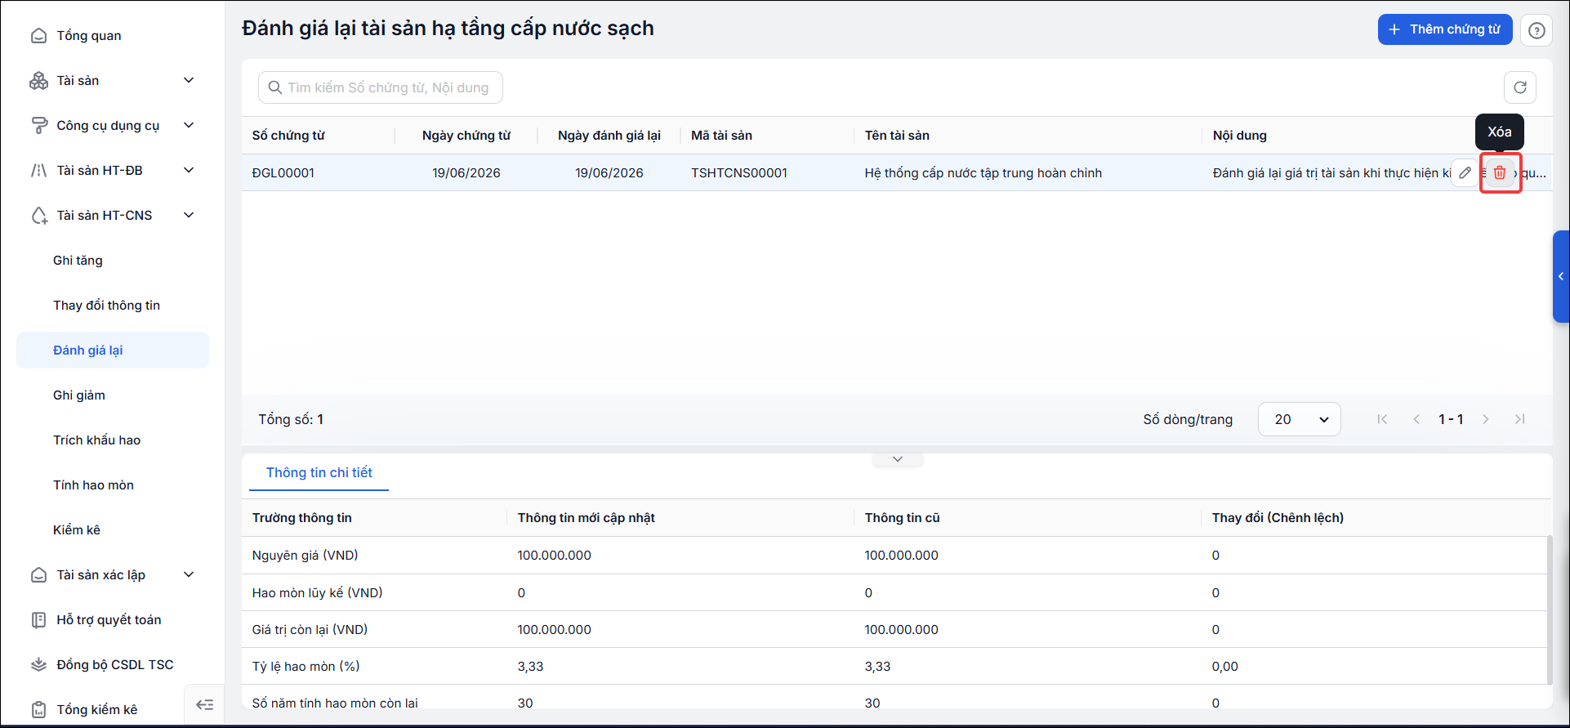The height and width of the screenshot is (728, 1570).
Task: Click the Đồng bộ CSDL TSC icon
Action: pyautogui.click(x=38, y=665)
